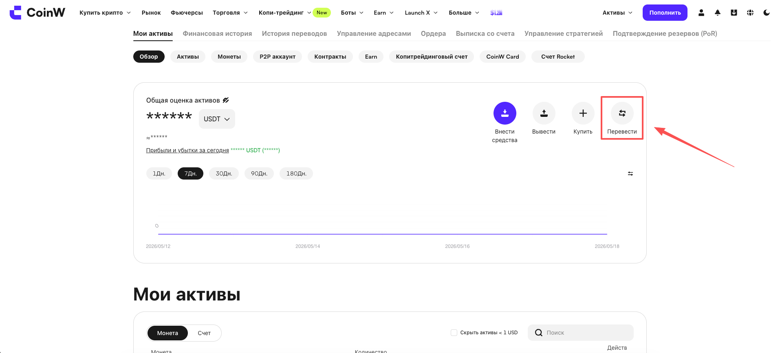Screen dimensions: 780x353
Task: Click chart date label 2026/05/14
Action: coord(308,246)
